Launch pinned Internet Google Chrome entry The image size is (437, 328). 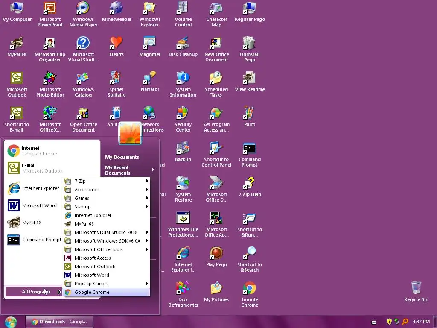pos(52,151)
